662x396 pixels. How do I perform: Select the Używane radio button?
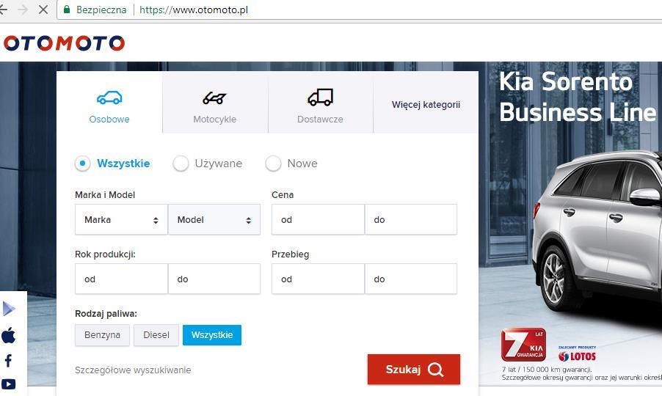181,164
